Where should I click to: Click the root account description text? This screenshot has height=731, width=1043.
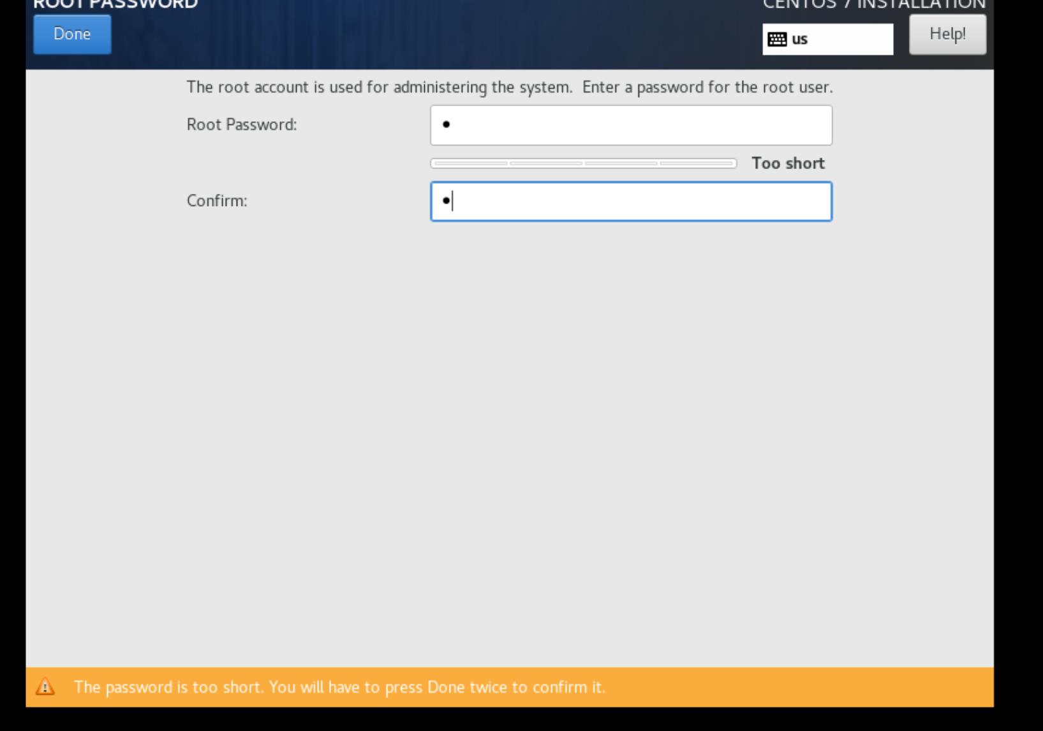click(510, 87)
